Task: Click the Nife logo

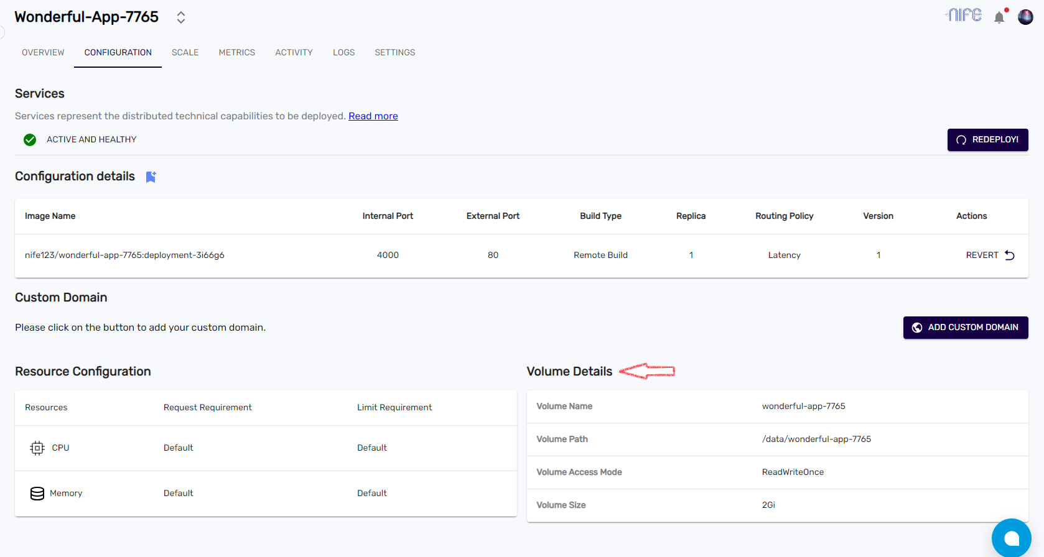Action: [x=964, y=15]
